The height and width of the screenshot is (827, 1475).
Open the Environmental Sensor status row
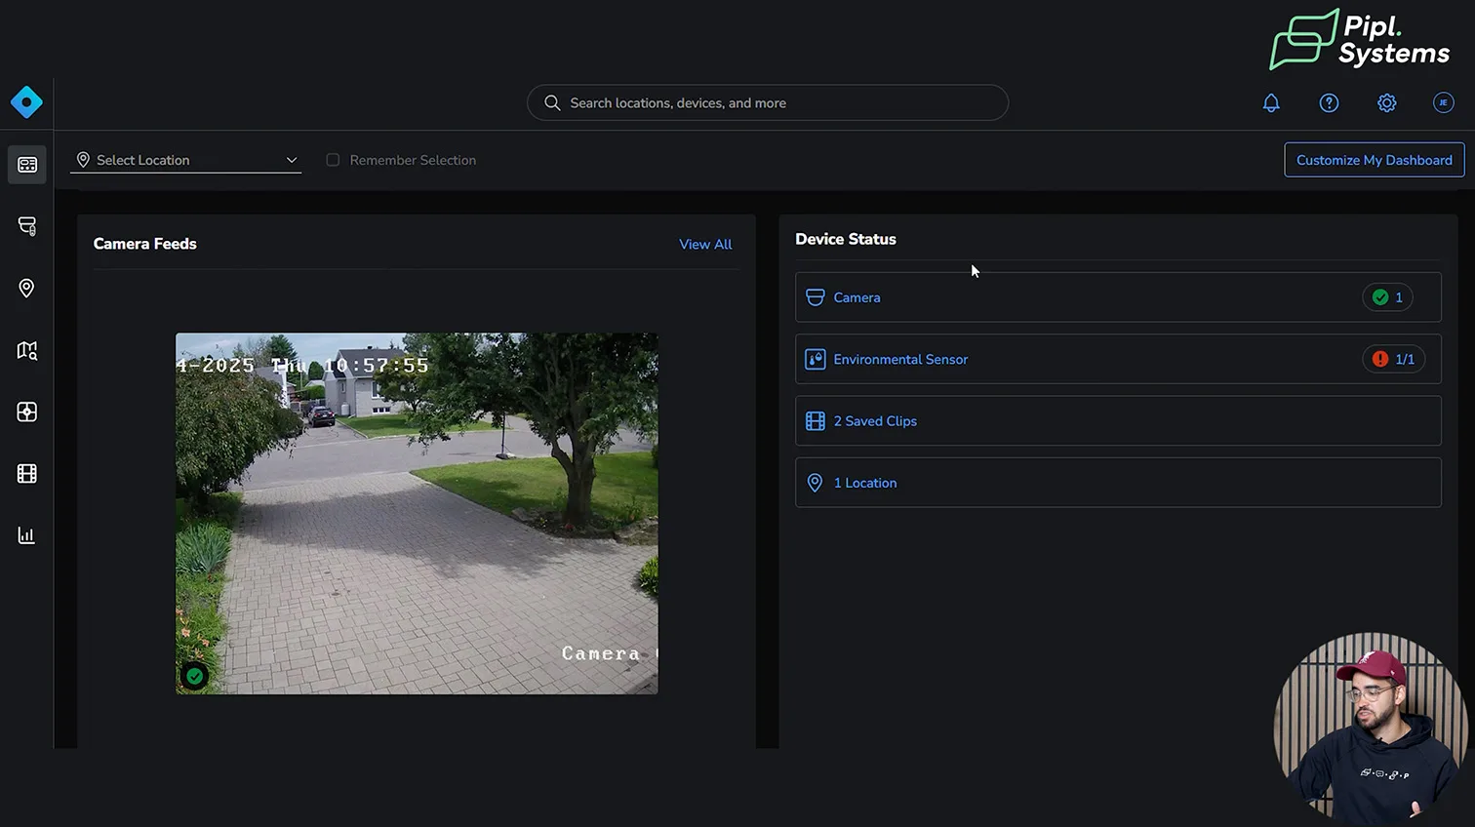(x=1117, y=360)
